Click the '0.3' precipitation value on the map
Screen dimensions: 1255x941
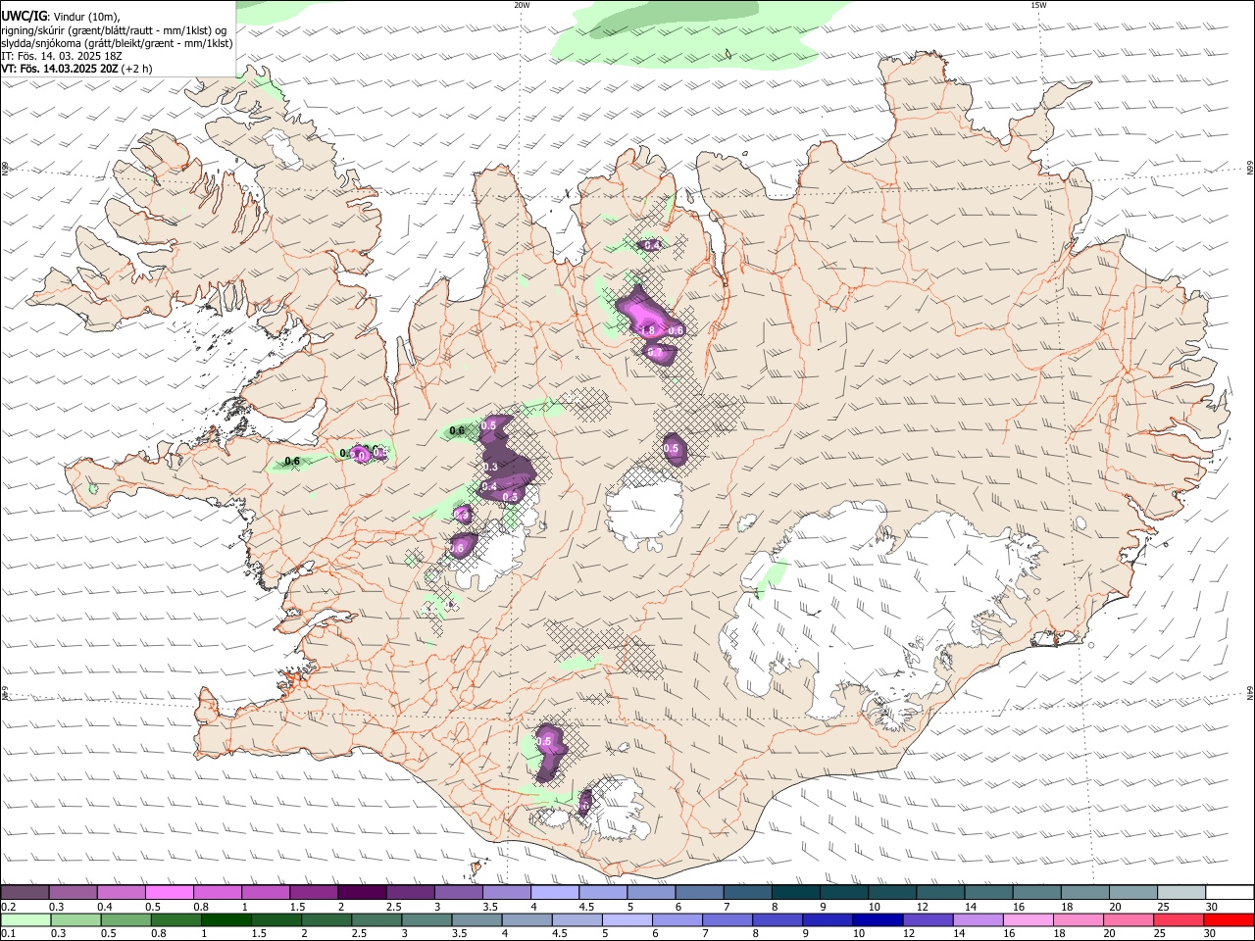click(x=491, y=468)
